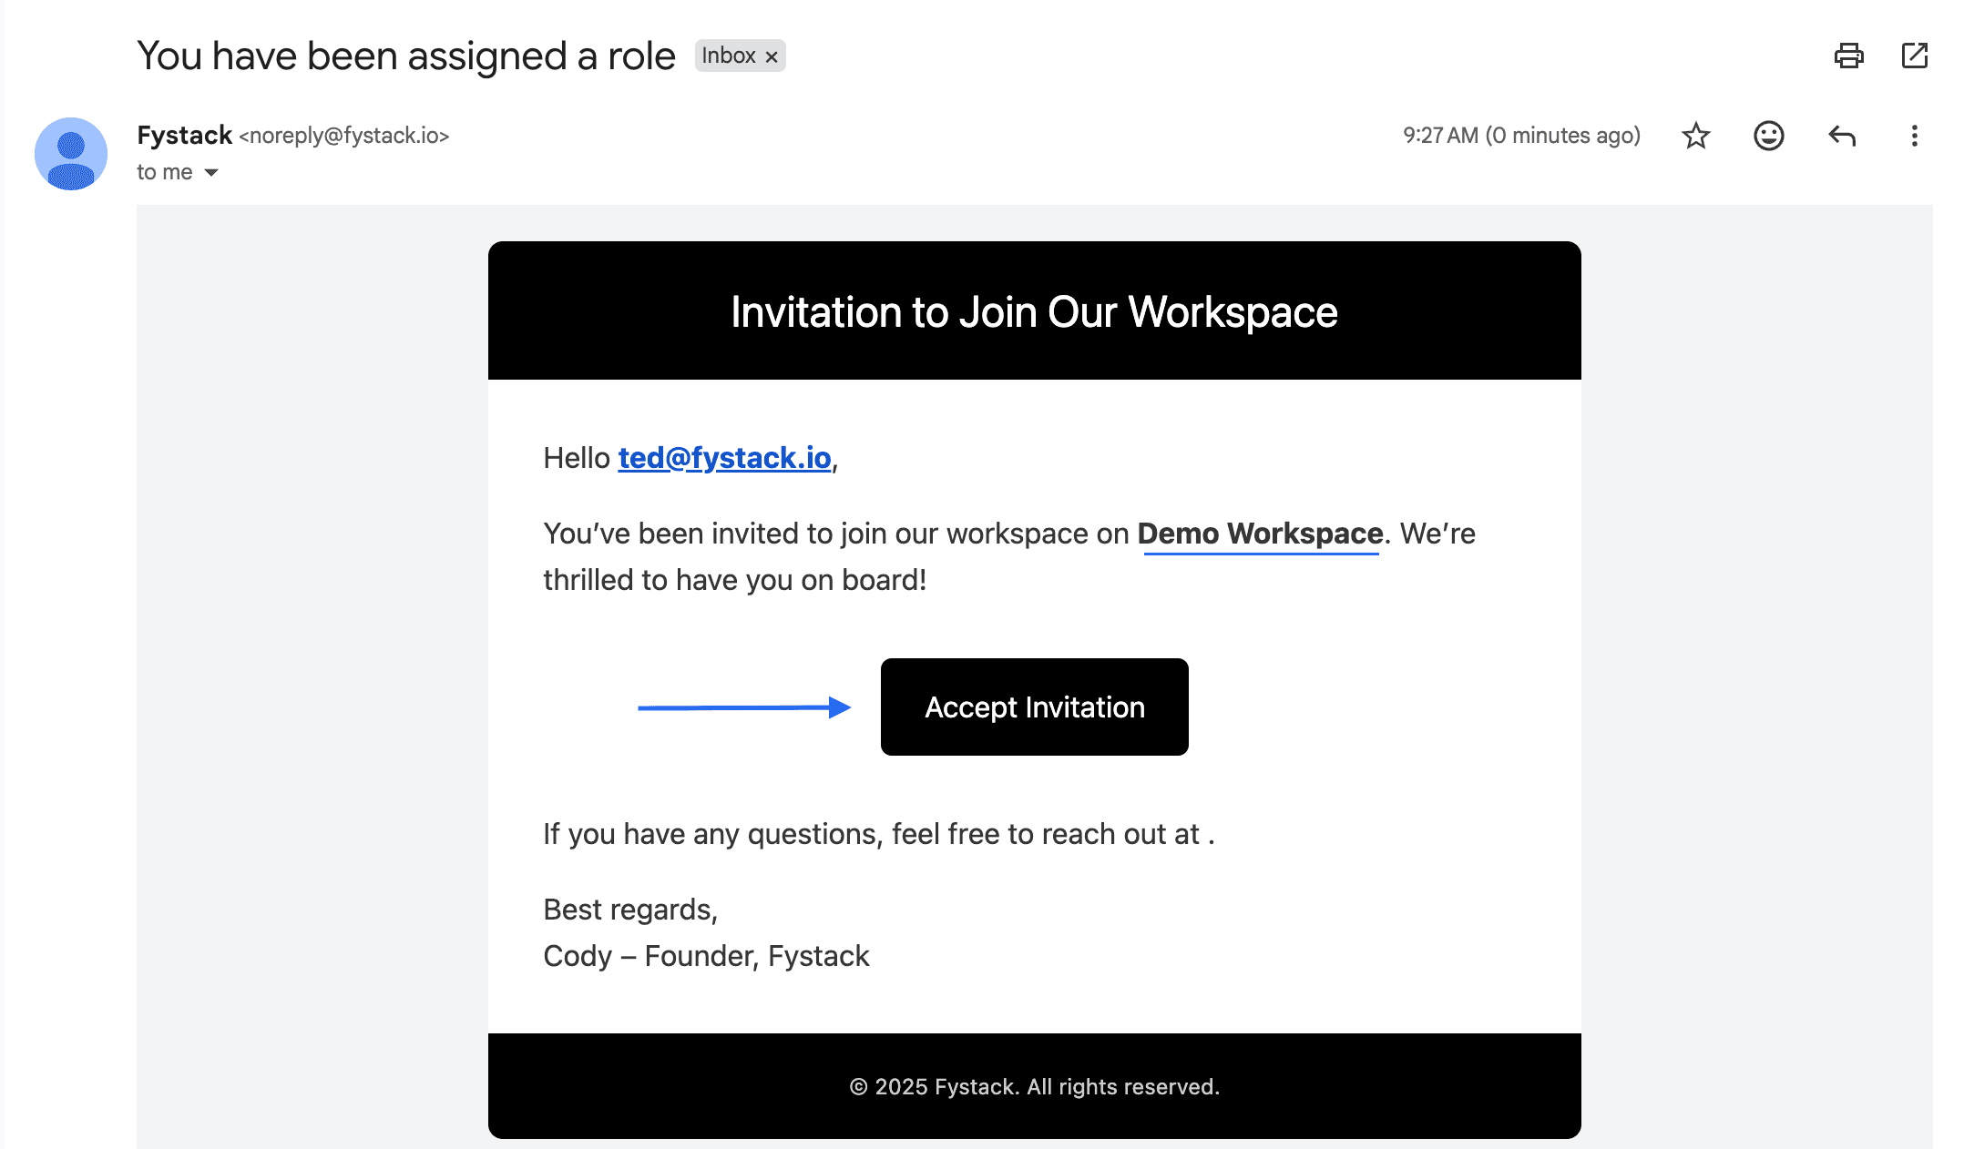Follow the Demo Workspace link

coord(1260,534)
